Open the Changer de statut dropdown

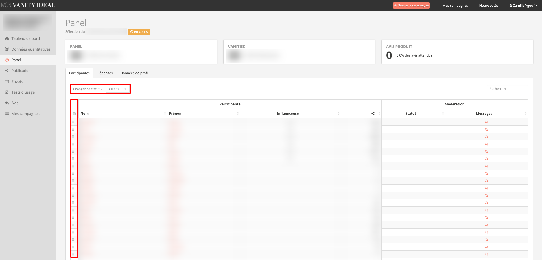(88, 89)
